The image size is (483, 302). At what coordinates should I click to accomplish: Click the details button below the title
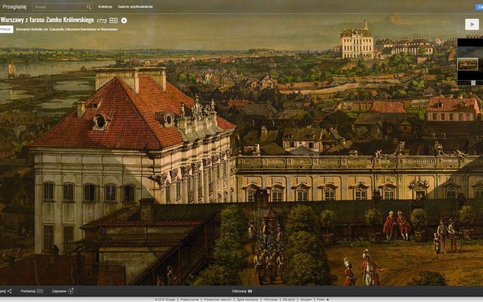[6, 29]
